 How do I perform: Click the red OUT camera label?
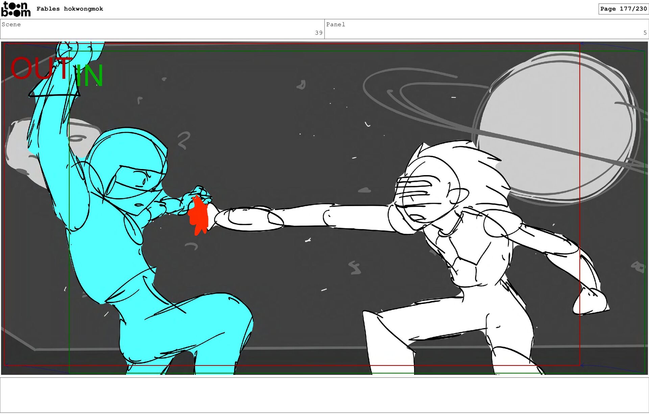(40, 68)
